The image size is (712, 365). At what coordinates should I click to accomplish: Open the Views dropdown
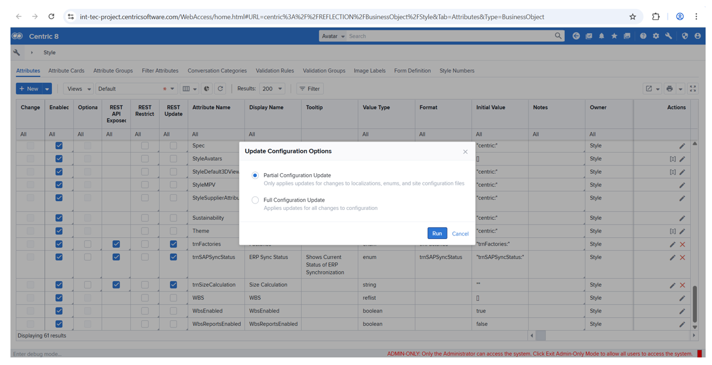[79, 89]
